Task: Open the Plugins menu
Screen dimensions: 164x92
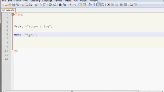Action: click(84, 1)
